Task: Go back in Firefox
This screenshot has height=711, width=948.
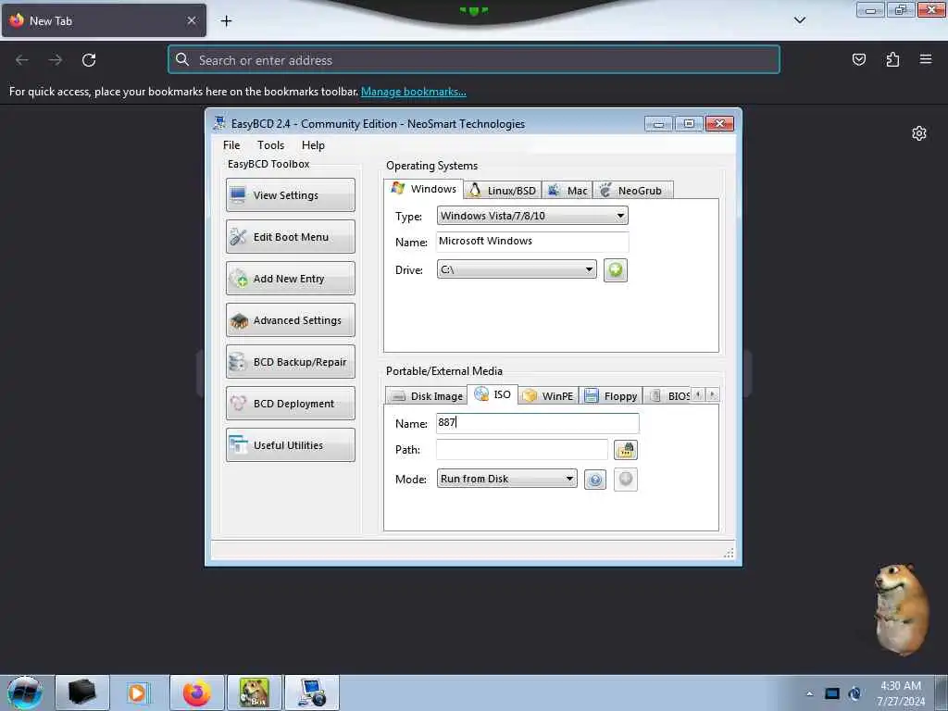Action: 22,60
